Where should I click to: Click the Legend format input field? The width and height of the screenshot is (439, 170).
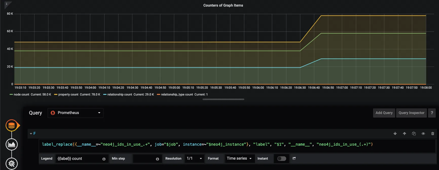coord(82,159)
